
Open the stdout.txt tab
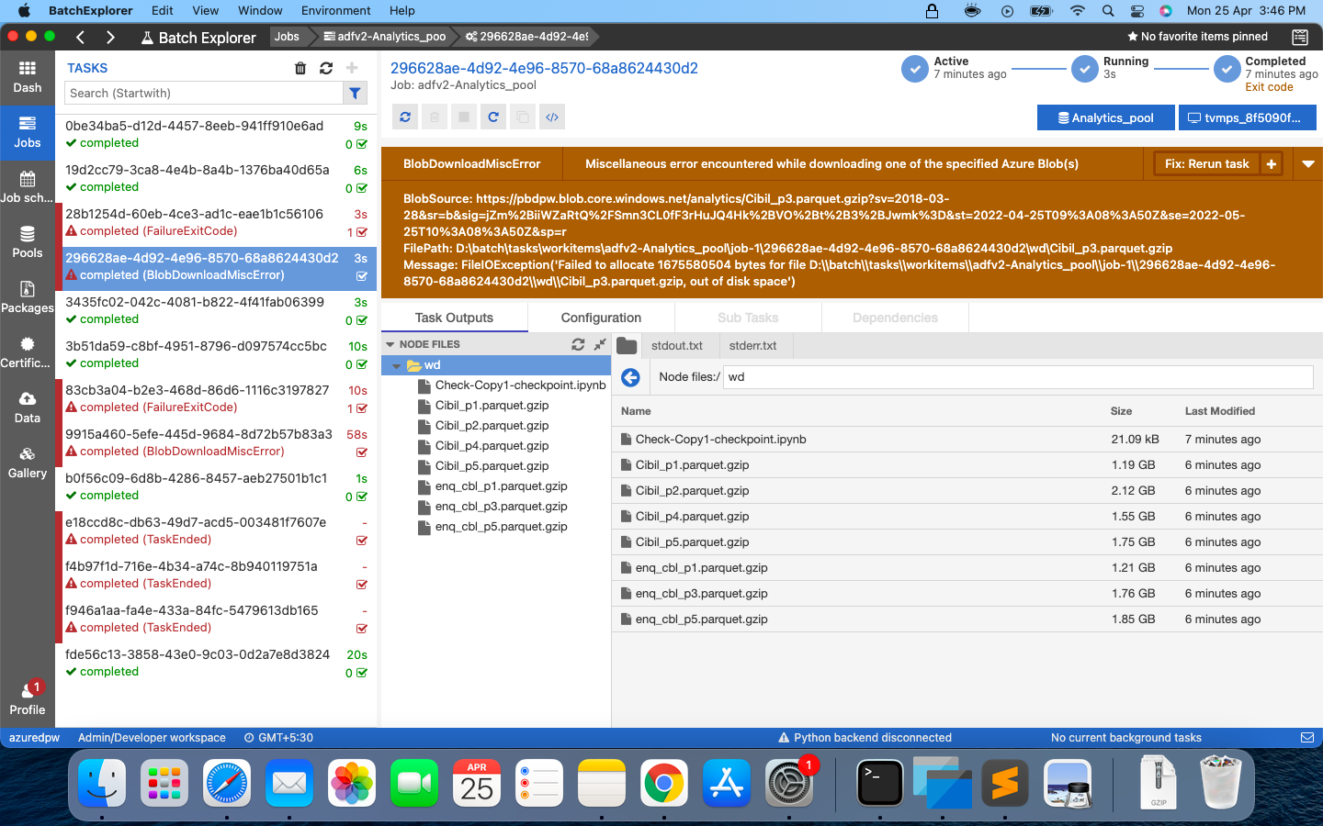tap(677, 346)
